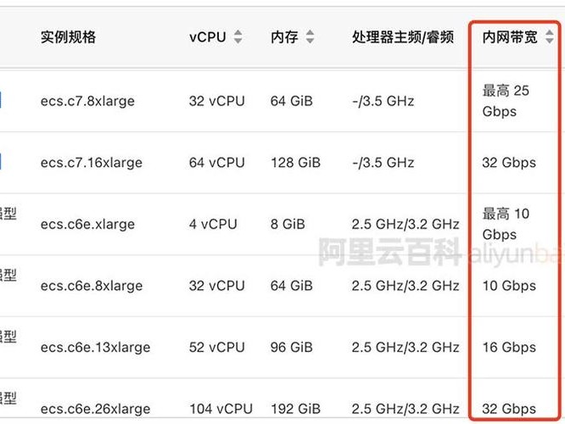Select the ecs.c6e.26xlarge instance row
The width and height of the screenshot is (565, 424).
[282, 399]
